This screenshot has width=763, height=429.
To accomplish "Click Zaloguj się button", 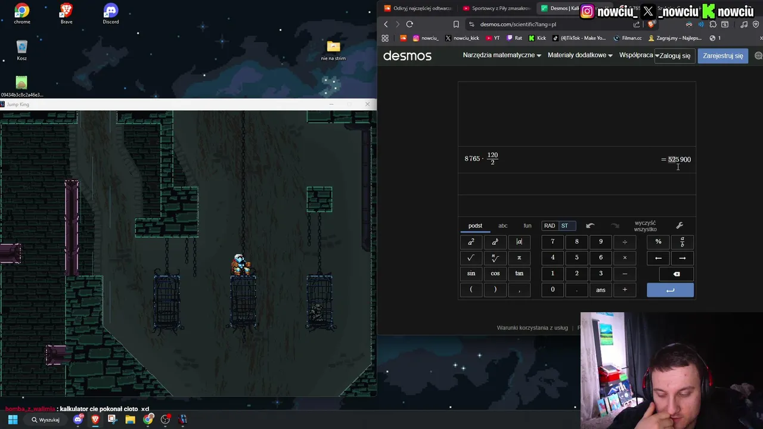I will coord(675,55).
